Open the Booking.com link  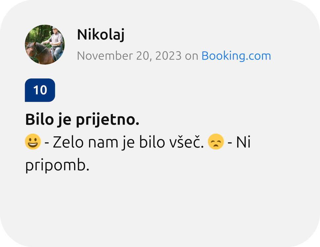point(236,56)
